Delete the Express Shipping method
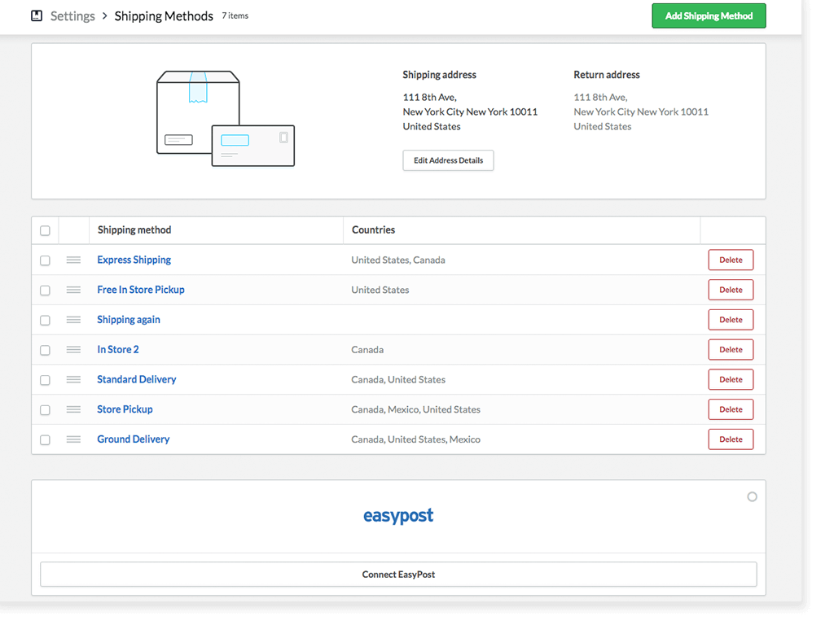Viewport: 834px width, 625px height. pos(731,260)
